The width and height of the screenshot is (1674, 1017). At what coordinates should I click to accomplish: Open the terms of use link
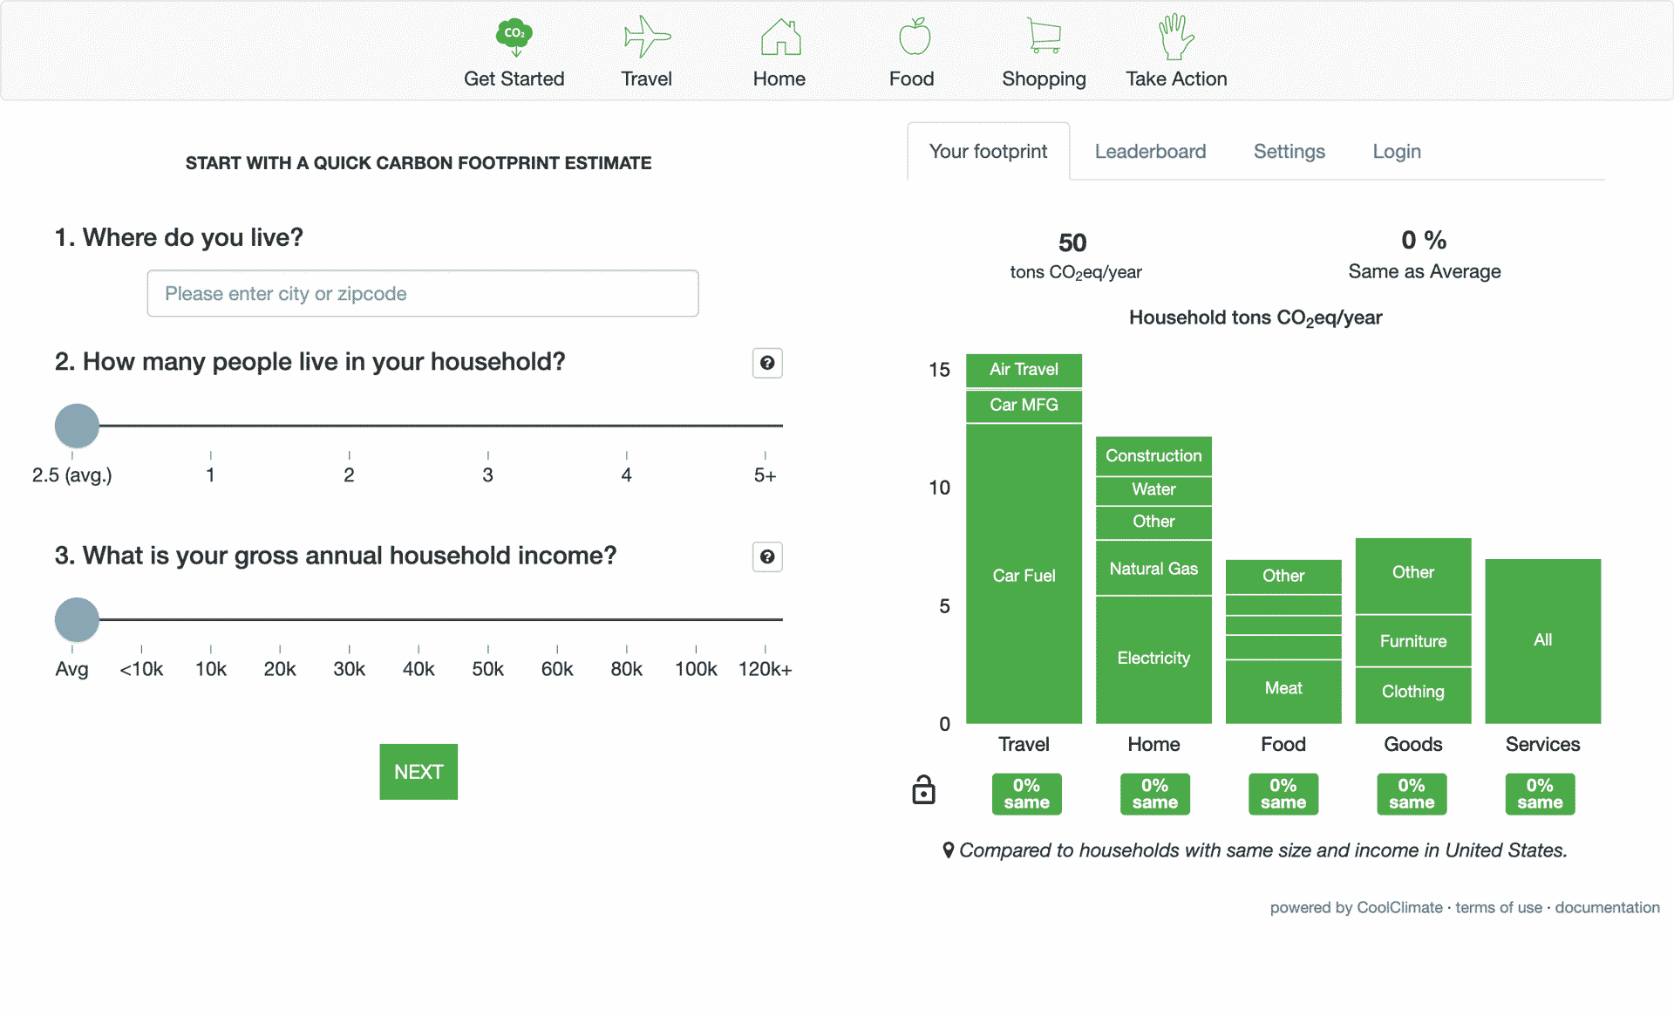(x=1498, y=907)
